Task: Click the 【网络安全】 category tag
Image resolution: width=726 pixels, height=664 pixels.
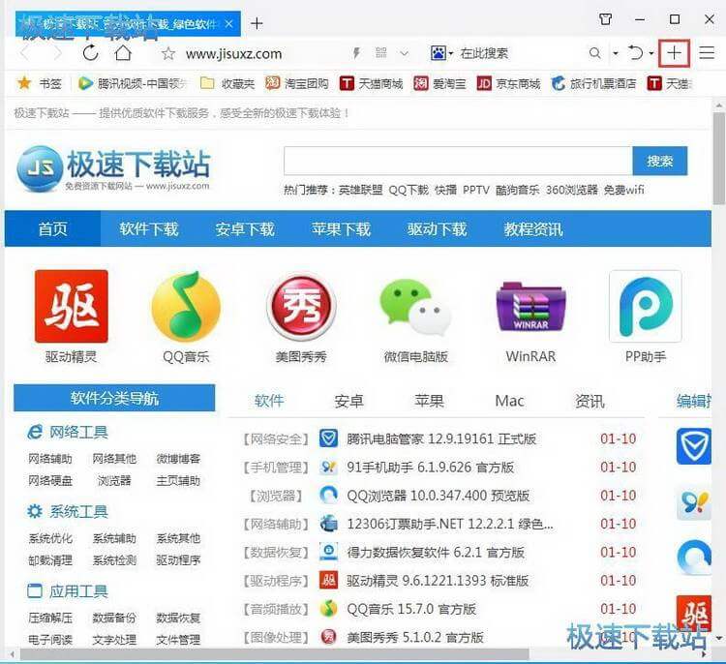Action: pos(276,439)
